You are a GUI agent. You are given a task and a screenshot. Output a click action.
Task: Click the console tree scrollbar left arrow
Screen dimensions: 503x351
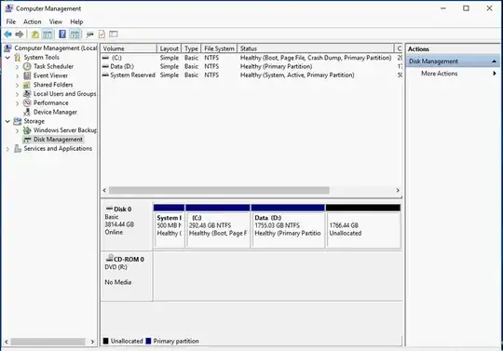7,342
